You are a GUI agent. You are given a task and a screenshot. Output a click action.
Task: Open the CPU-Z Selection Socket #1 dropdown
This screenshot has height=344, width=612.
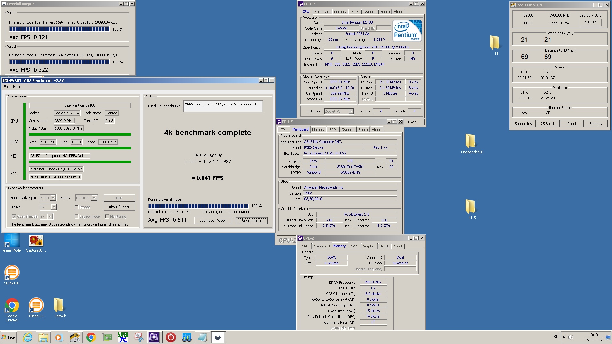point(339,111)
